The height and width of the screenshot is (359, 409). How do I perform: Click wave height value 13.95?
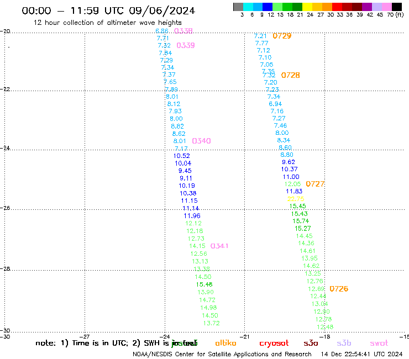click(x=310, y=258)
